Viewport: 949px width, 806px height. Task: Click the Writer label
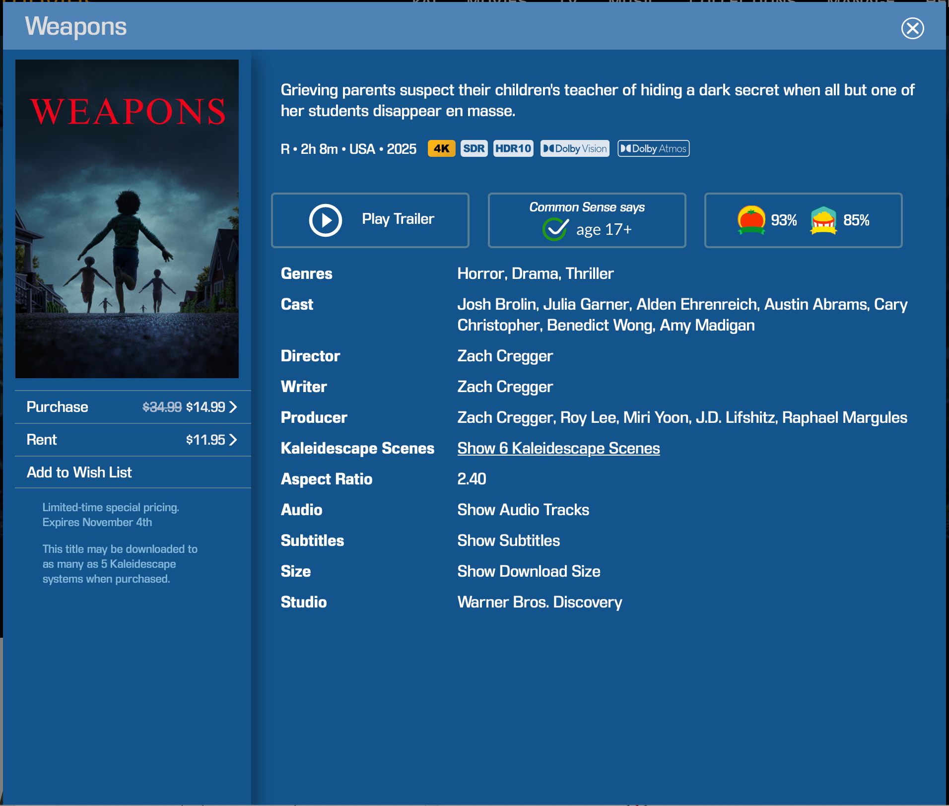304,387
